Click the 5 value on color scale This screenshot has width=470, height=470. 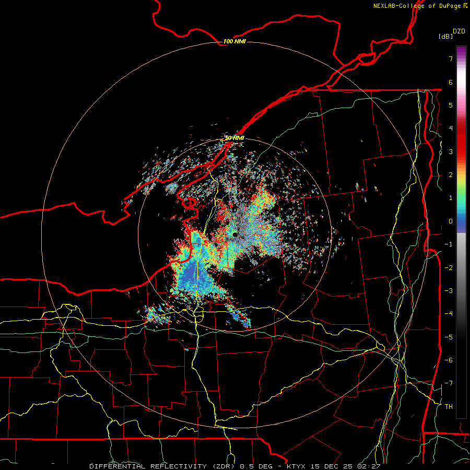(x=451, y=105)
